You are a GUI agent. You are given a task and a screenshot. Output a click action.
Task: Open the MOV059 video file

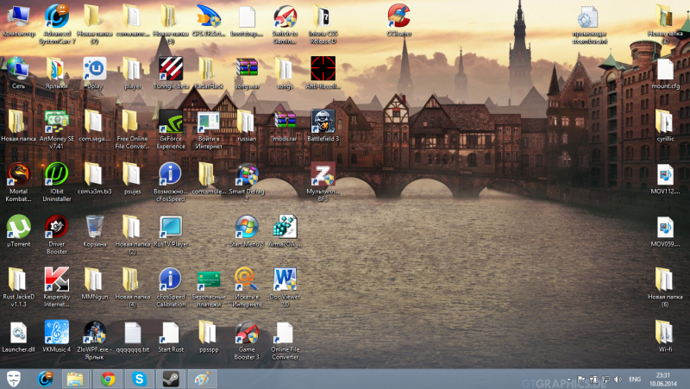coord(665,227)
